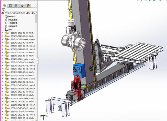
Task: Select the 原点 origin item
Action: click(x=10, y=30)
